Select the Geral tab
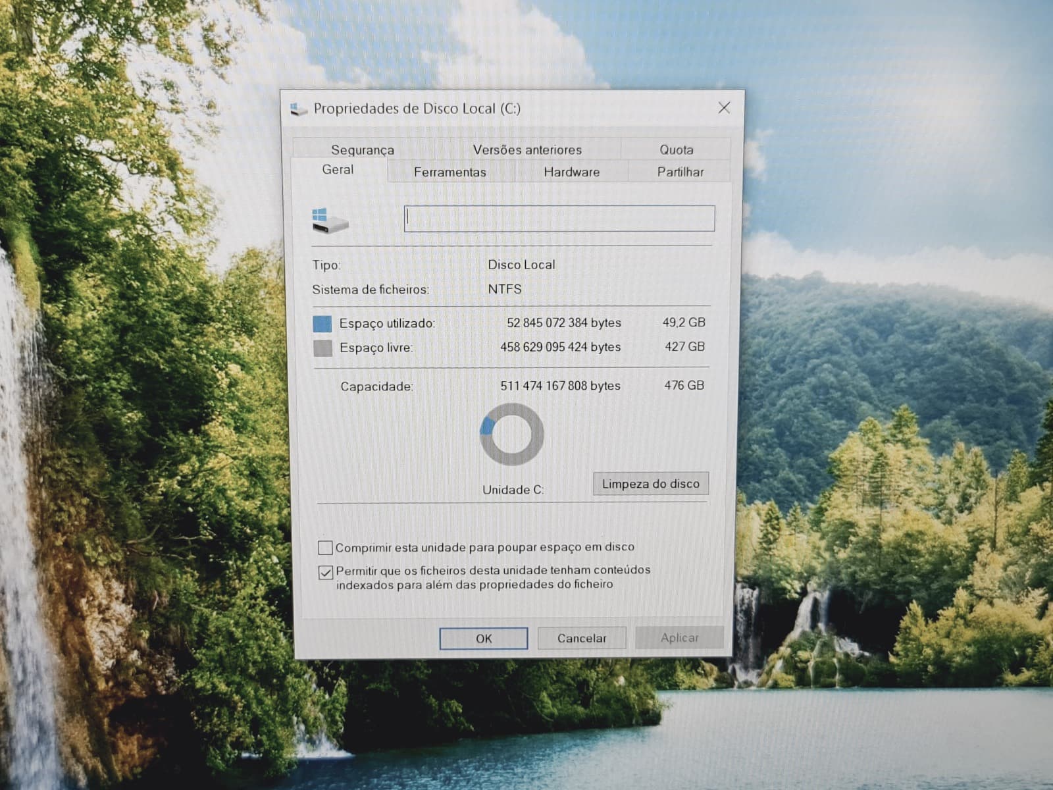The width and height of the screenshot is (1053, 790). click(x=338, y=170)
